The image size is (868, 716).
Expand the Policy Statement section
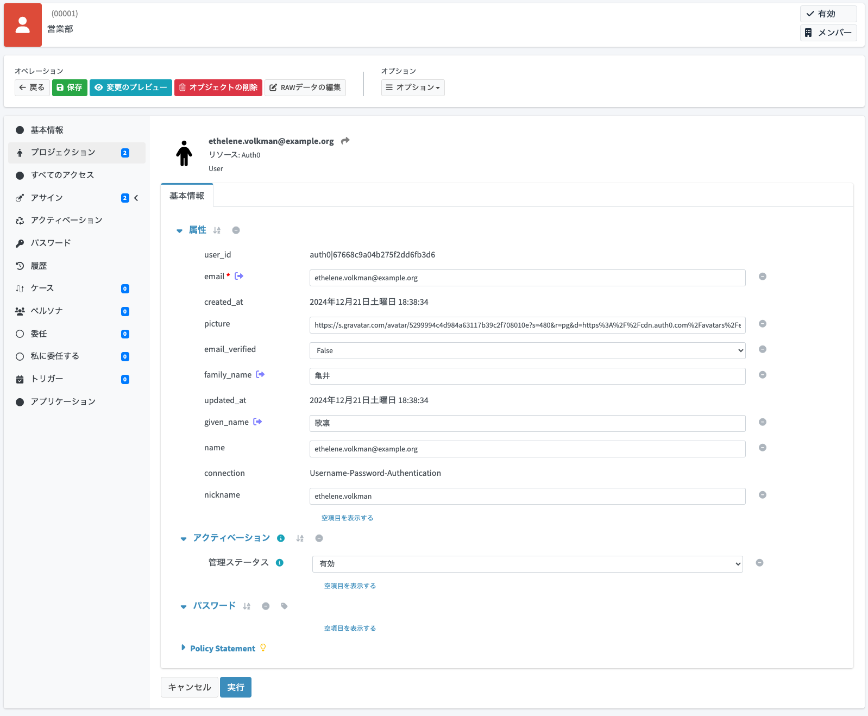[x=184, y=648]
